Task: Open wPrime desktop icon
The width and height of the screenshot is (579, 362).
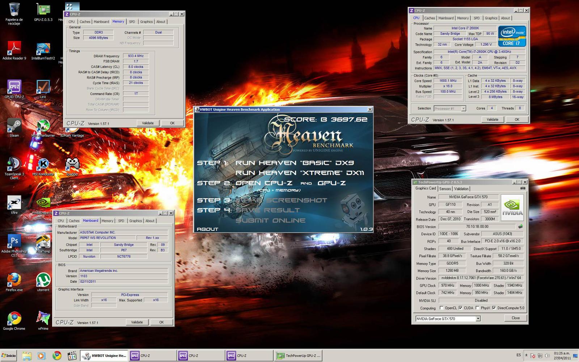Action: (x=43, y=321)
